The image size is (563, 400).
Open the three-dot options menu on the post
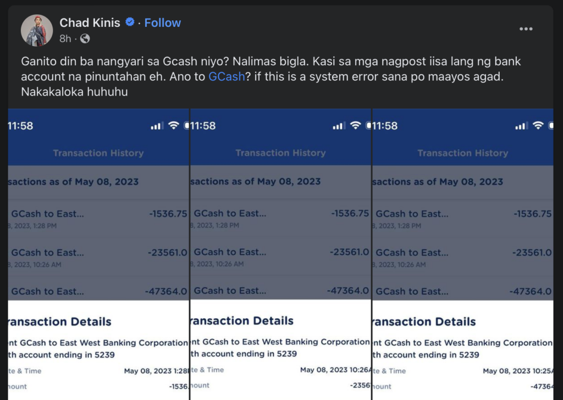(x=526, y=29)
